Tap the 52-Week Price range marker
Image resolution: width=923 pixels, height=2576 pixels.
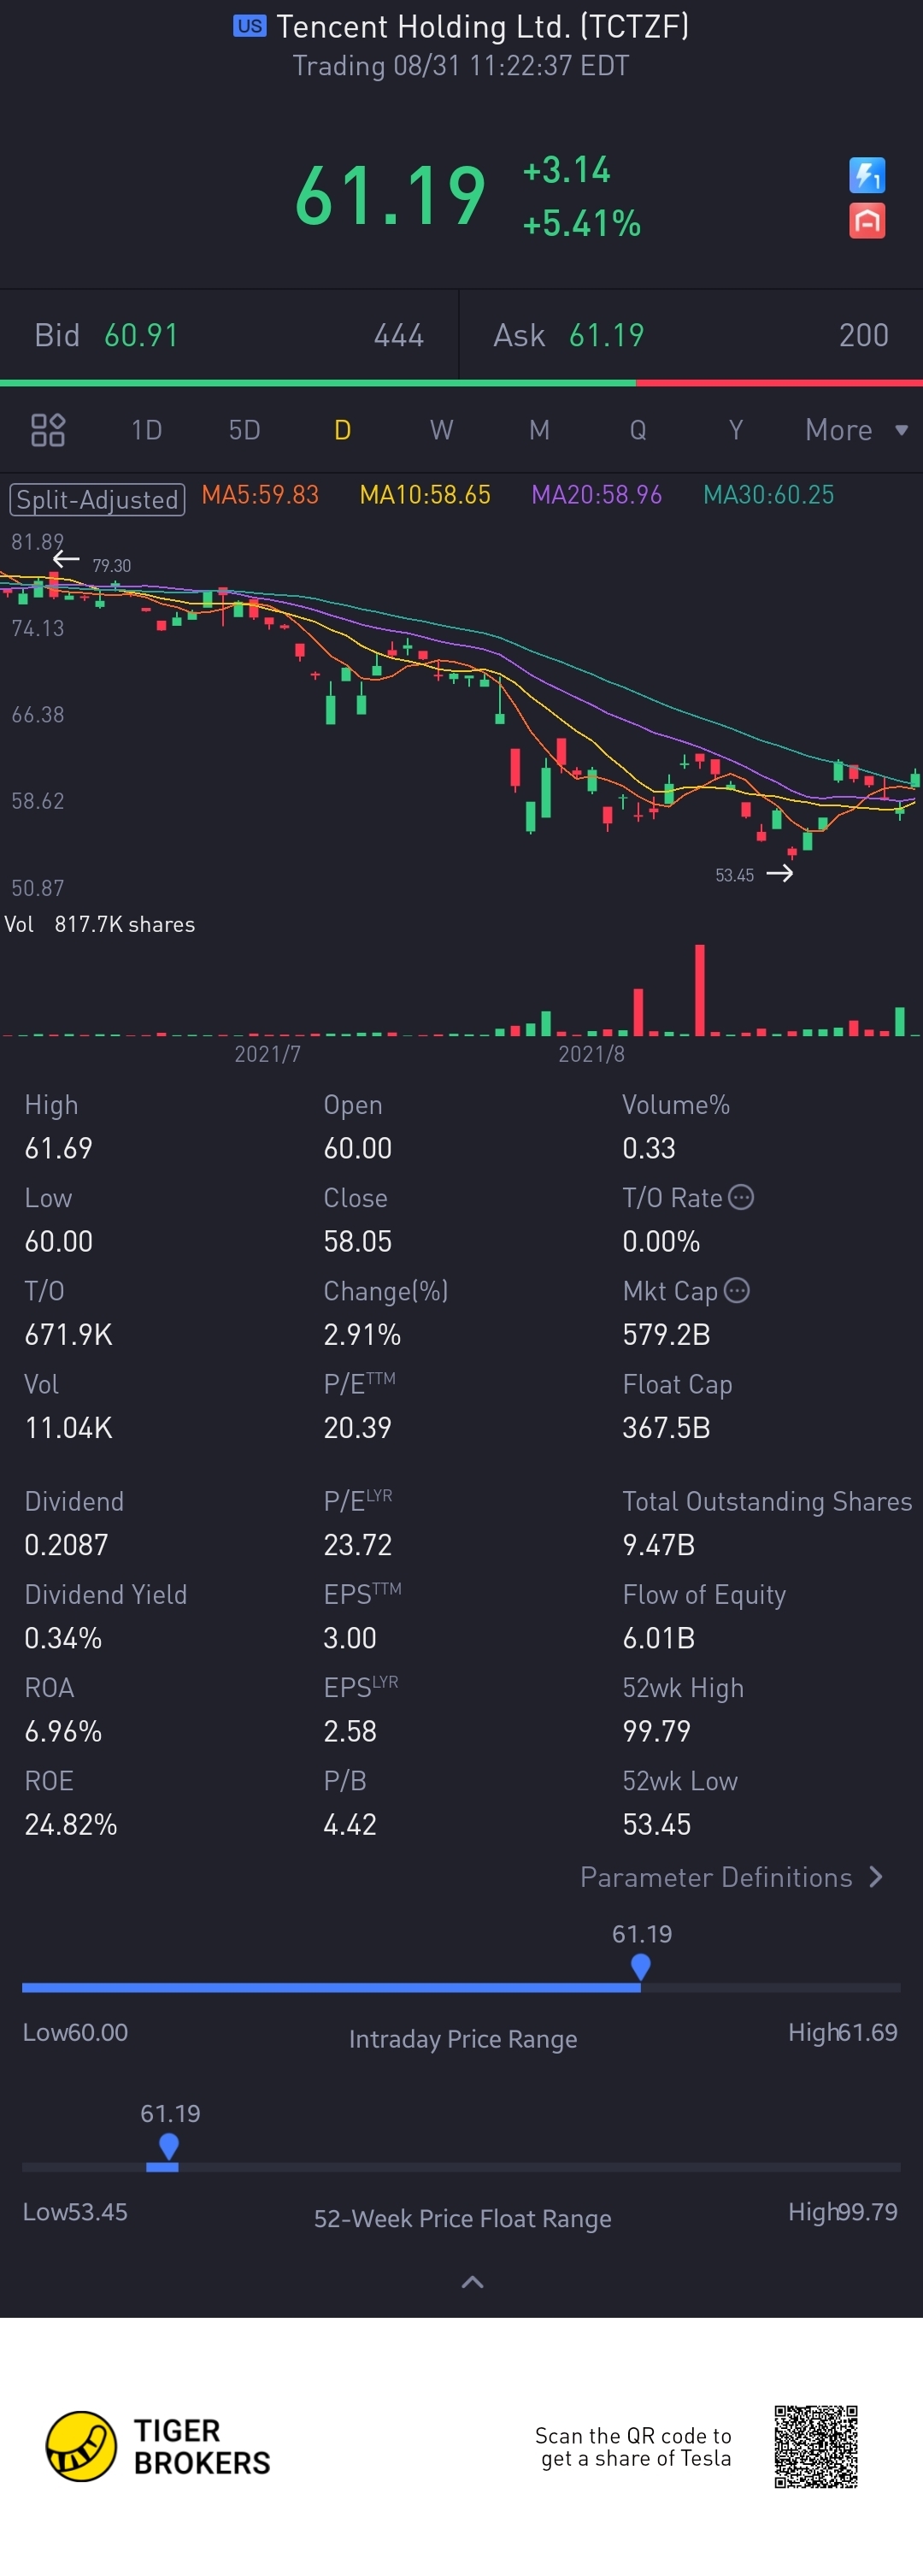(x=168, y=2146)
